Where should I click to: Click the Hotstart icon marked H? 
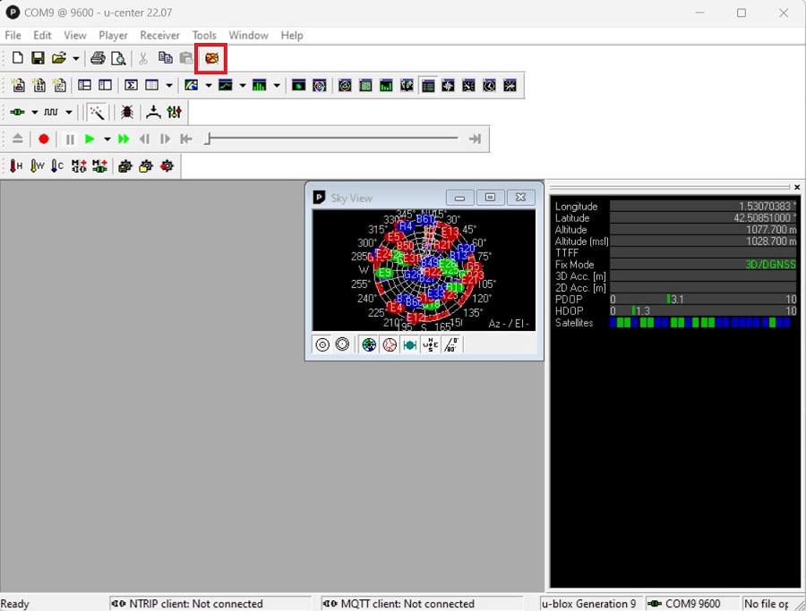pos(16,165)
